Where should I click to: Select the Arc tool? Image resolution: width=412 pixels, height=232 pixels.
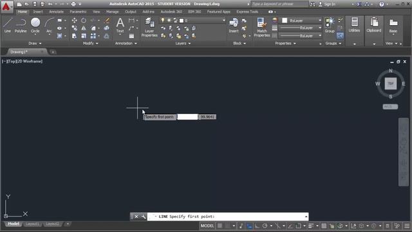tap(49, 25)
